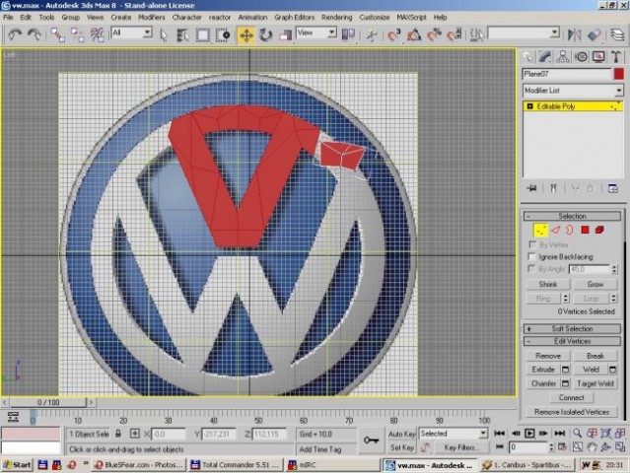This screenshot has height=473, width=630.
Task: Toggle the Auto Key mode button
Action: (401, 434)
